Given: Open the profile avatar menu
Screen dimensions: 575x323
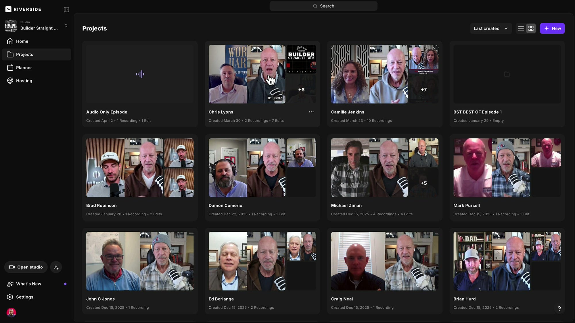Looking at the screenshot, I should (x=11, y=312).
